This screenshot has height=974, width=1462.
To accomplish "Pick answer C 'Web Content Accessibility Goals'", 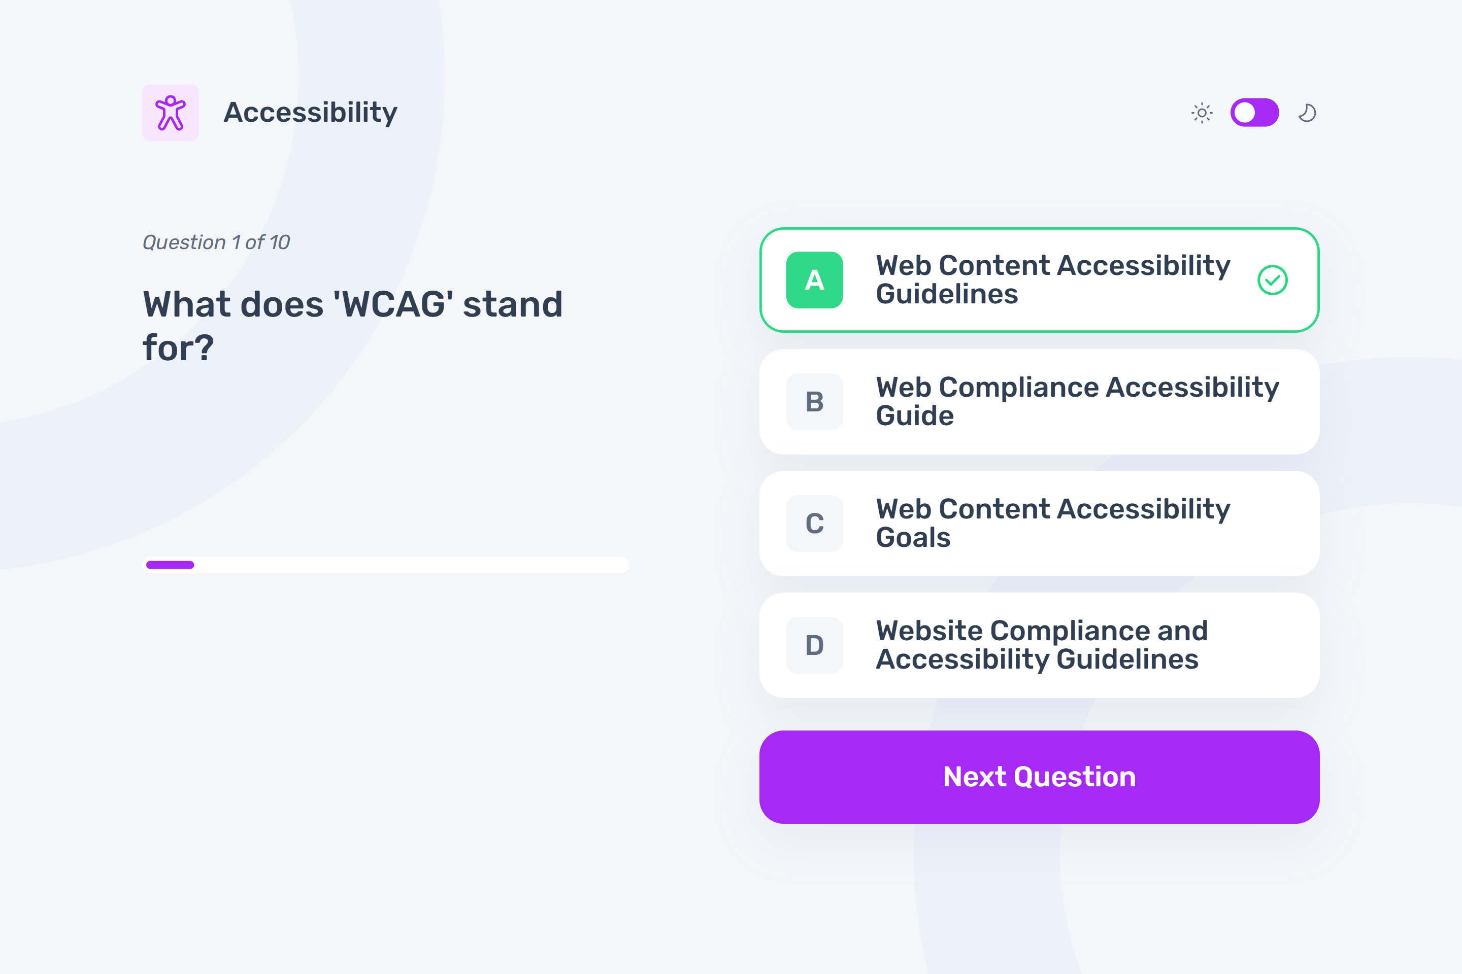I will (1039, 524).
